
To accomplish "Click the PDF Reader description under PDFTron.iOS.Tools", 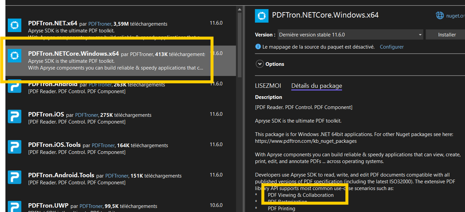I will pos(77,152).
